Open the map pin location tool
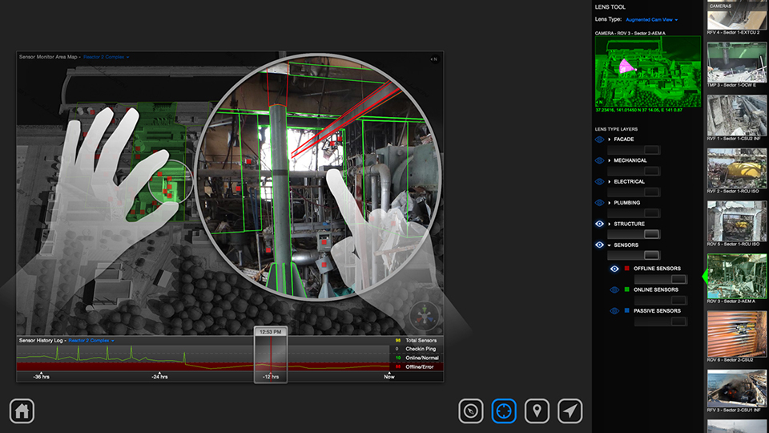 tap(537, 411)
